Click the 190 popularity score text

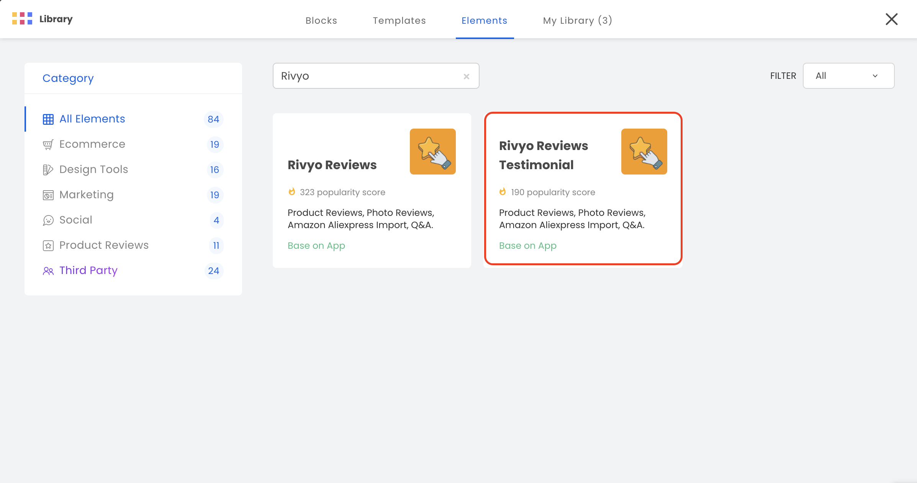pyautogui.click(x=553, y=192)
